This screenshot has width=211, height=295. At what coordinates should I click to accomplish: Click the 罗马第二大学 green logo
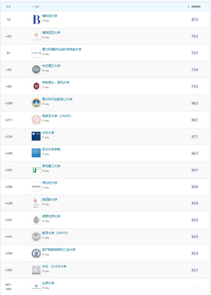pyautogui.click(x=36, y=169)
